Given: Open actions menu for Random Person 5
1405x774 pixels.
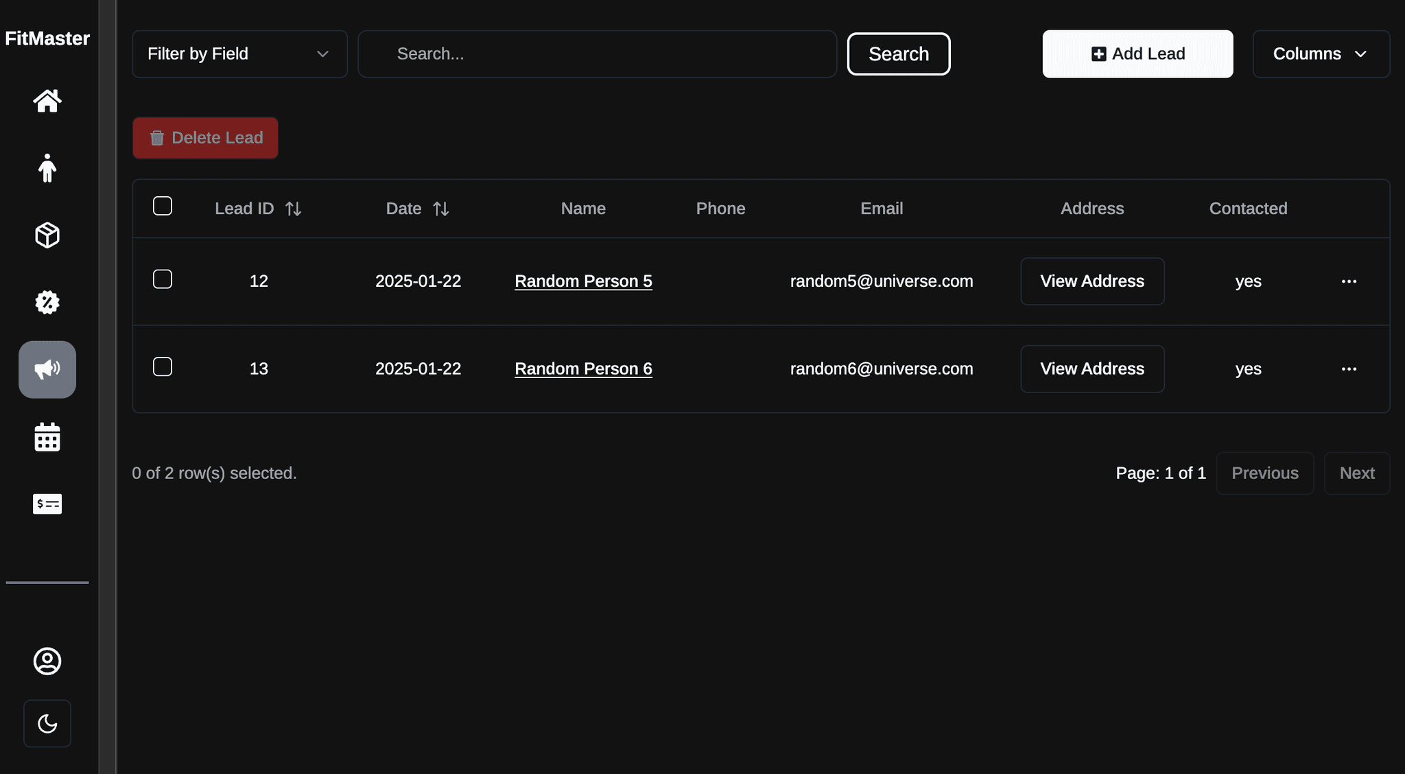Looking at the screenshot, I should tap(1349, 281).
